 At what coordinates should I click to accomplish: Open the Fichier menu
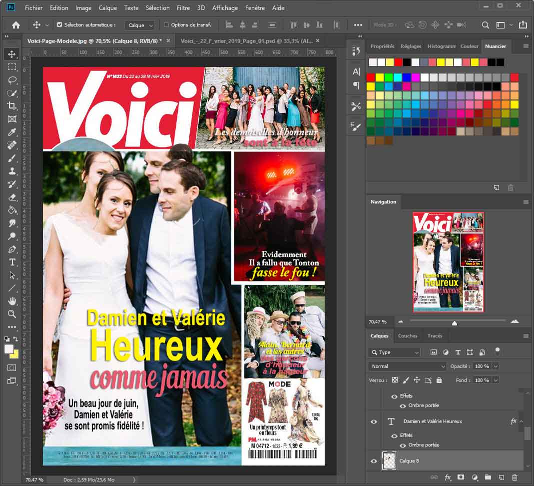[33, 7]
